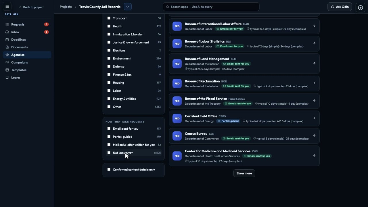Click the Documents sidebar icon
Viewport: 368px width, 207px height.
tap(7, 47)
